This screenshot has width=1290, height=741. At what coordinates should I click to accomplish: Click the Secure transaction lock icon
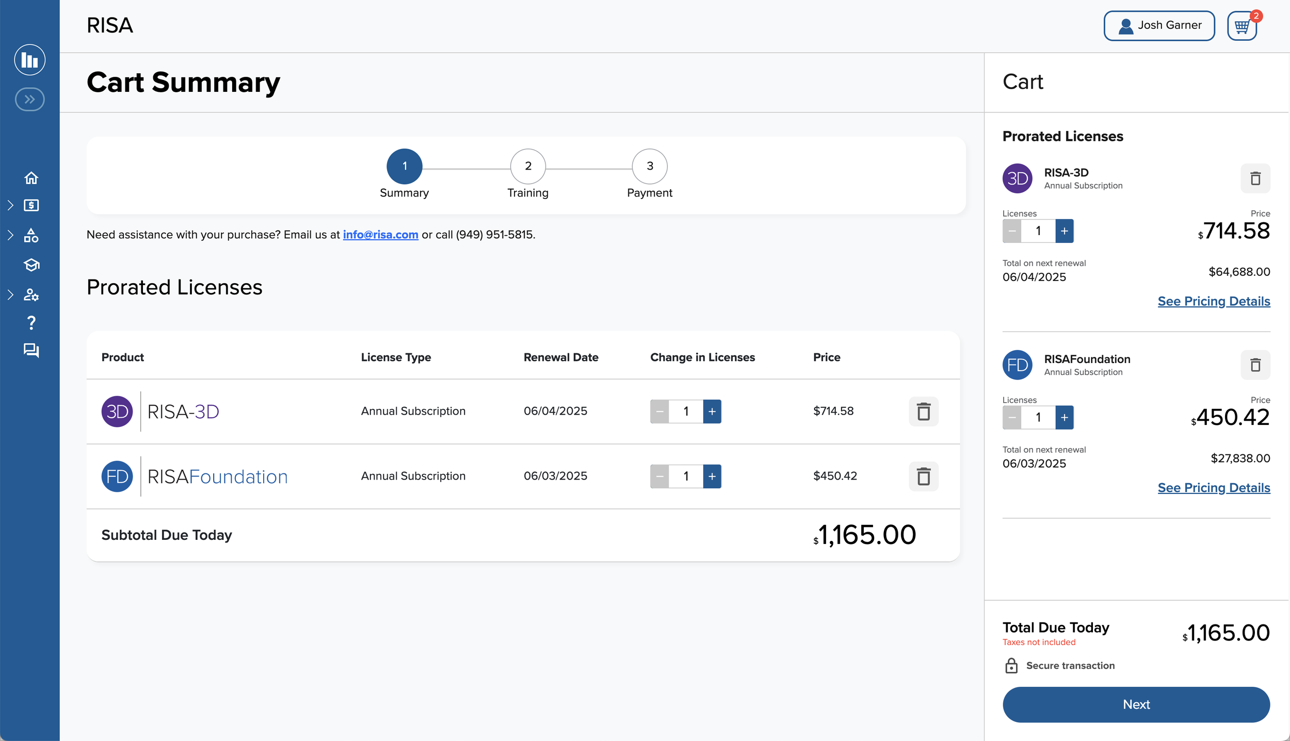[1011, 666]
